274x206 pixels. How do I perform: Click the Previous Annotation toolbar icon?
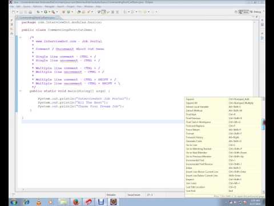(x=132, y=12)
